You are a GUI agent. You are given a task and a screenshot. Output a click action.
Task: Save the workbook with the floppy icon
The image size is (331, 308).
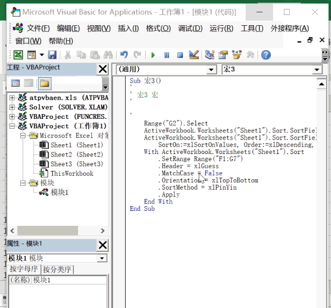(x=52, y=55)
